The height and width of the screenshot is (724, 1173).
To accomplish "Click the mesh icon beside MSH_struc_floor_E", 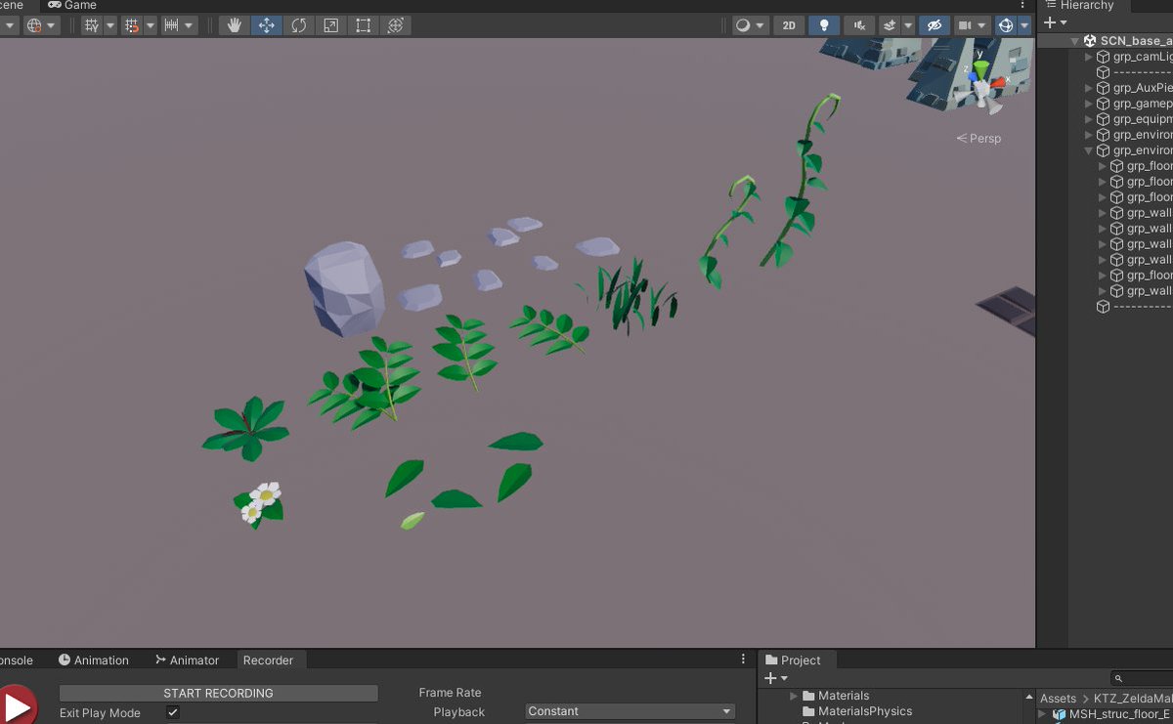I will point(1059,714).
